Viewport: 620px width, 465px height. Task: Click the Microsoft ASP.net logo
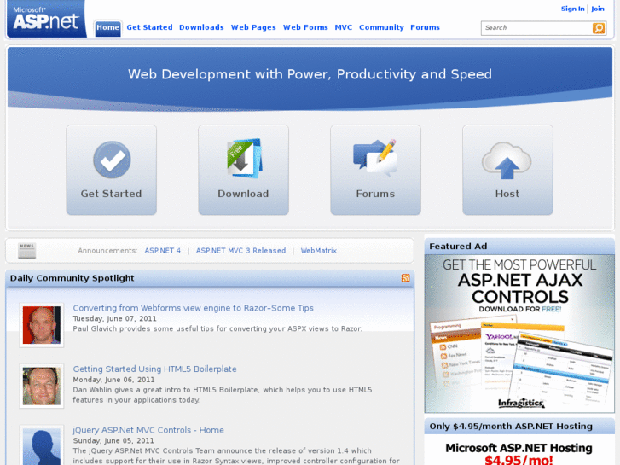[x=46, y=19]
